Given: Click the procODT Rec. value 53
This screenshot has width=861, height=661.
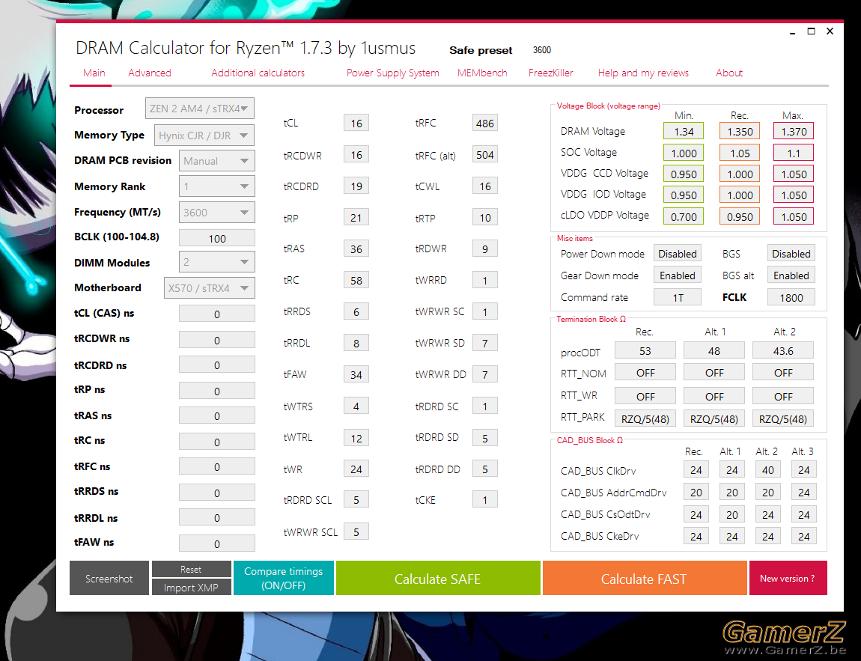Looking at the screenshot, I should pyautogui.click(x=645, y=350).
